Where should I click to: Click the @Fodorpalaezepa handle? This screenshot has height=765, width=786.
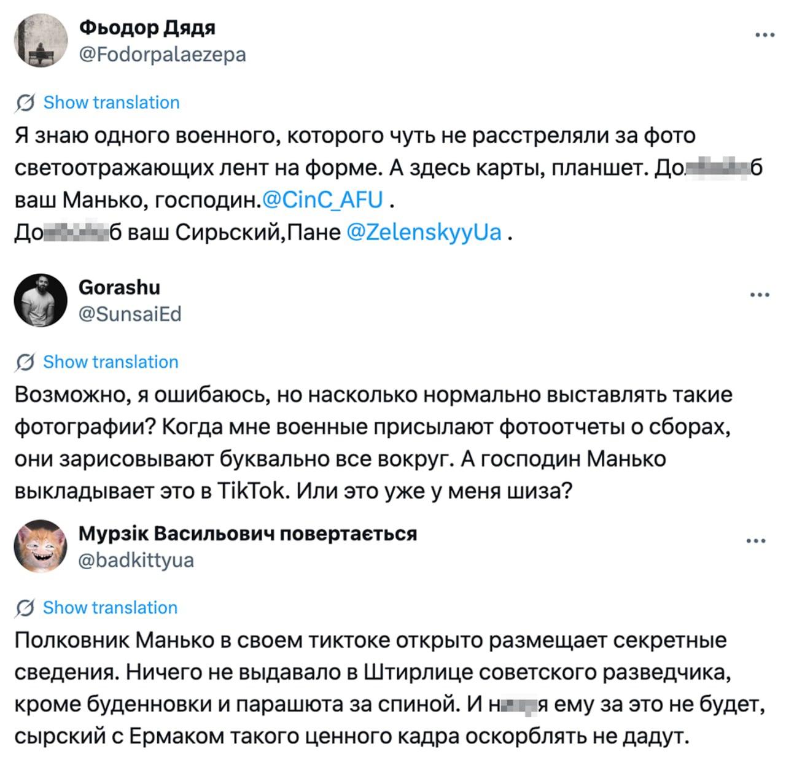[163, 55]
